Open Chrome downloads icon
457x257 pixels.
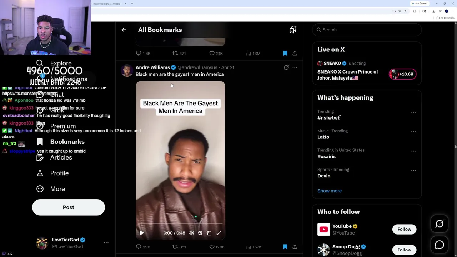tap(433, 11)
